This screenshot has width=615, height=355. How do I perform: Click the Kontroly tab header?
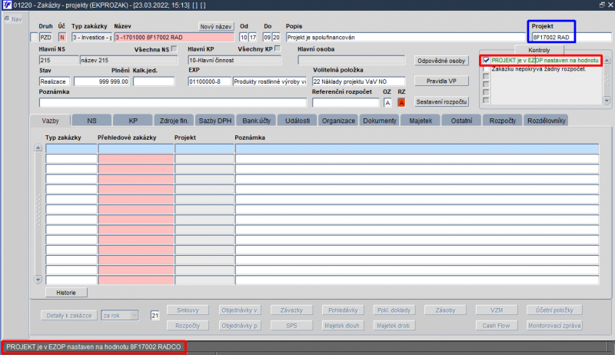[539, 50]
